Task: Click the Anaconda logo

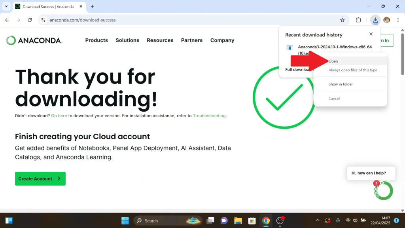Action: click(x=34, y=40)
